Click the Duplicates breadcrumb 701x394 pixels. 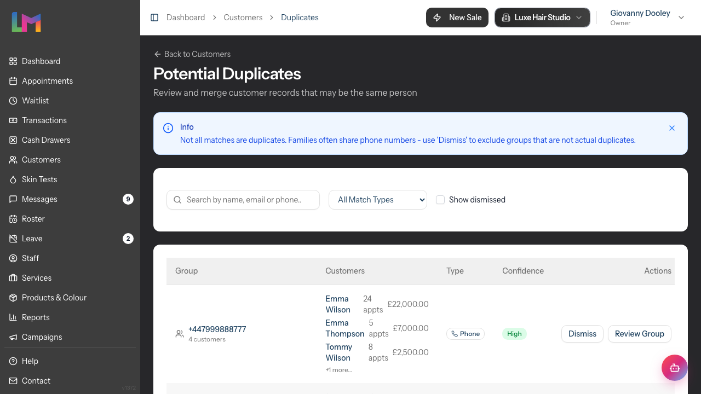pos(300,18)
